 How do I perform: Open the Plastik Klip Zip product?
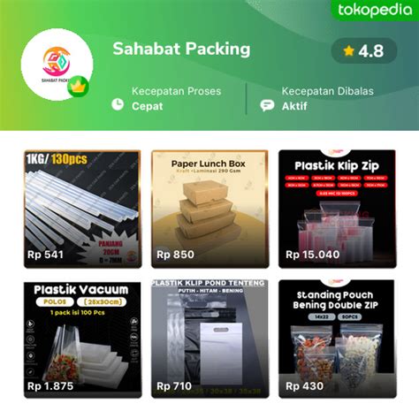point(338,209)
